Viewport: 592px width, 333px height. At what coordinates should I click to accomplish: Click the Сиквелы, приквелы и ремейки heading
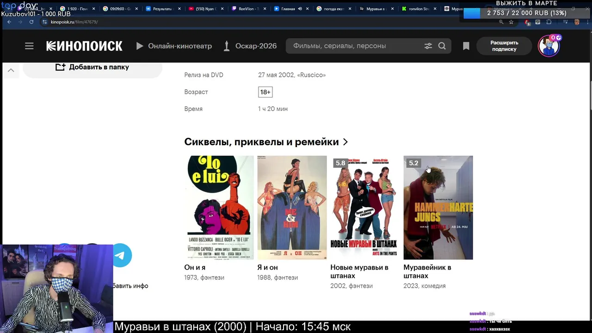(x=262, y=142)
